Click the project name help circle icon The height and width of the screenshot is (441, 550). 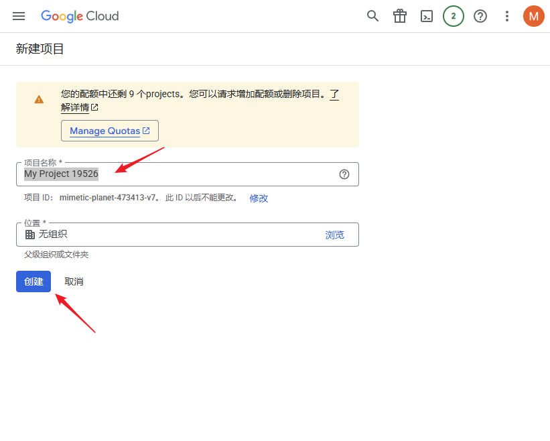pos(344,174)
